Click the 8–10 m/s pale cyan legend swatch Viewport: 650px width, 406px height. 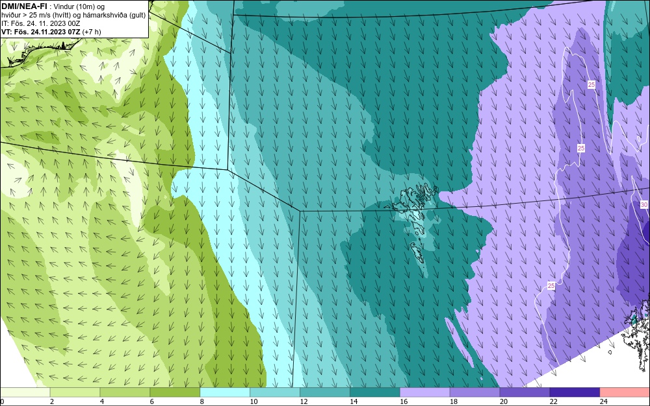[x=225, y=392]
